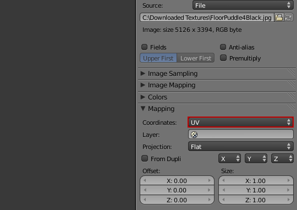Decrease Size X with left arrow
Image resolution: width=297 pixels, height=210 pixels.
(x=223, y=180)
